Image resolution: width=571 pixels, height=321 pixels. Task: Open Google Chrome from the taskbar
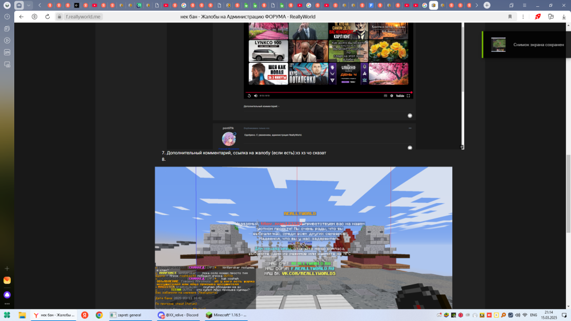[x=99, y=315]
